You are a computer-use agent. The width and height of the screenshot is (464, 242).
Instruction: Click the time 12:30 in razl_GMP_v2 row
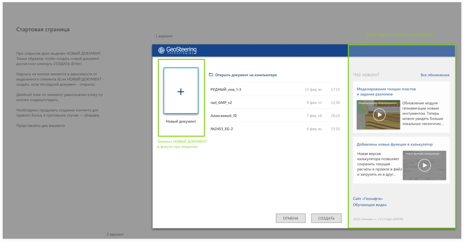pos(335,103)
